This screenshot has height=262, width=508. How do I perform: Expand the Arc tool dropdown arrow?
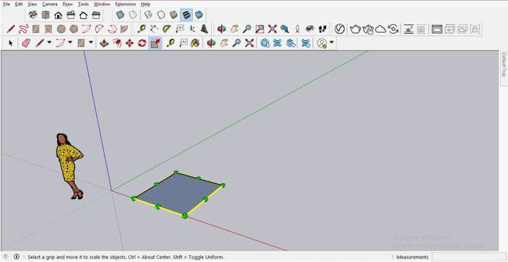point(70,42)
